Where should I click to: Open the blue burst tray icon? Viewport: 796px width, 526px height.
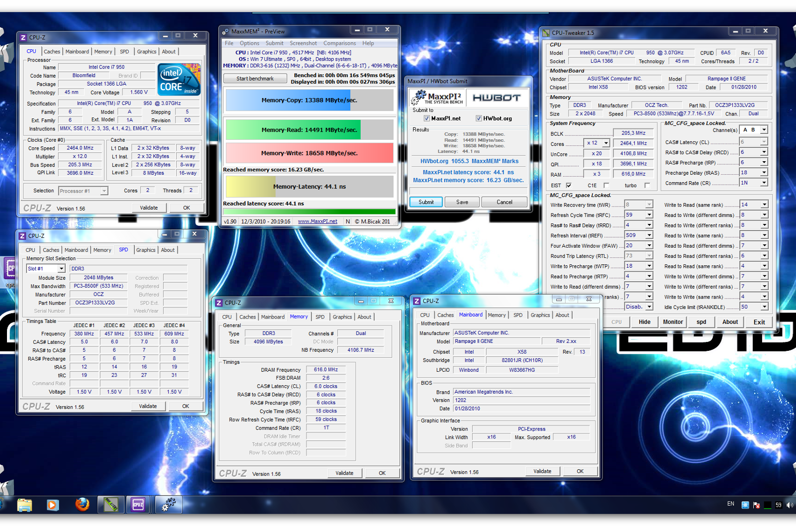pos(745,505)
